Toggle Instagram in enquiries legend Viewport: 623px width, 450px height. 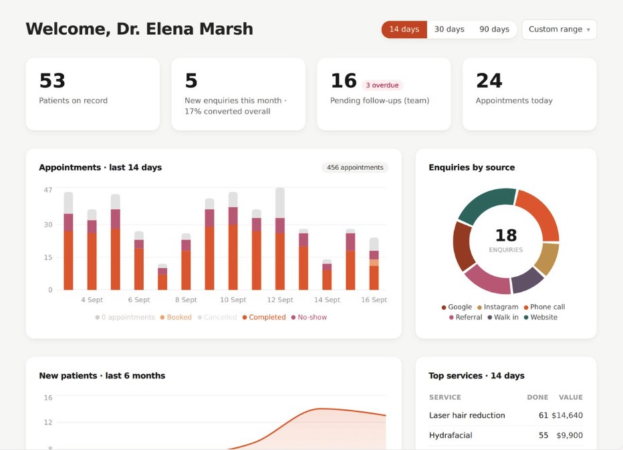coord(497,307)
